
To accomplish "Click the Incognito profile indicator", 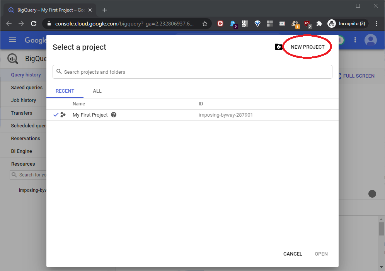I will tap(348, 24).
